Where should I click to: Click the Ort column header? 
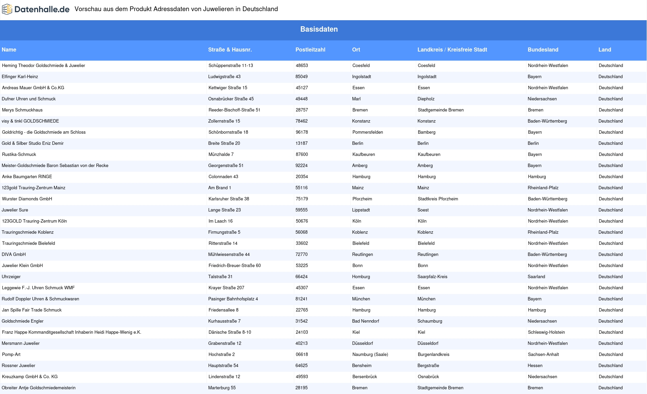tap(356, 50)
